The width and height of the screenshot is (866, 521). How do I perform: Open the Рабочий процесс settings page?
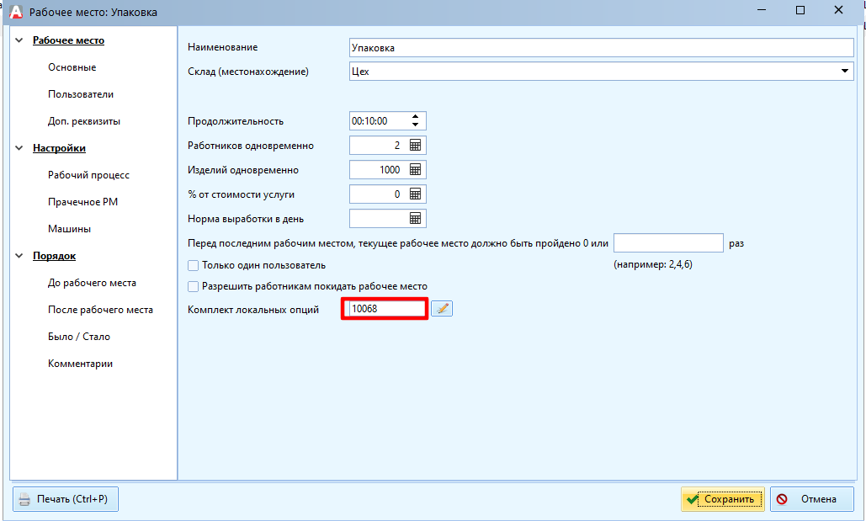(88, 175)
